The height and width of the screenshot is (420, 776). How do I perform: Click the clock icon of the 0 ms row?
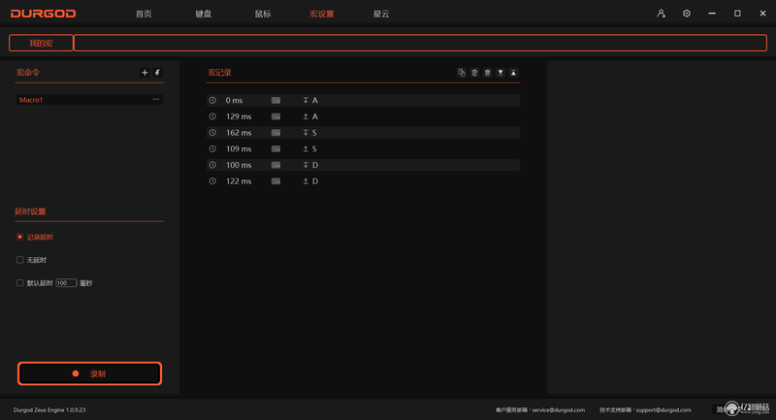tap(212, 101)
